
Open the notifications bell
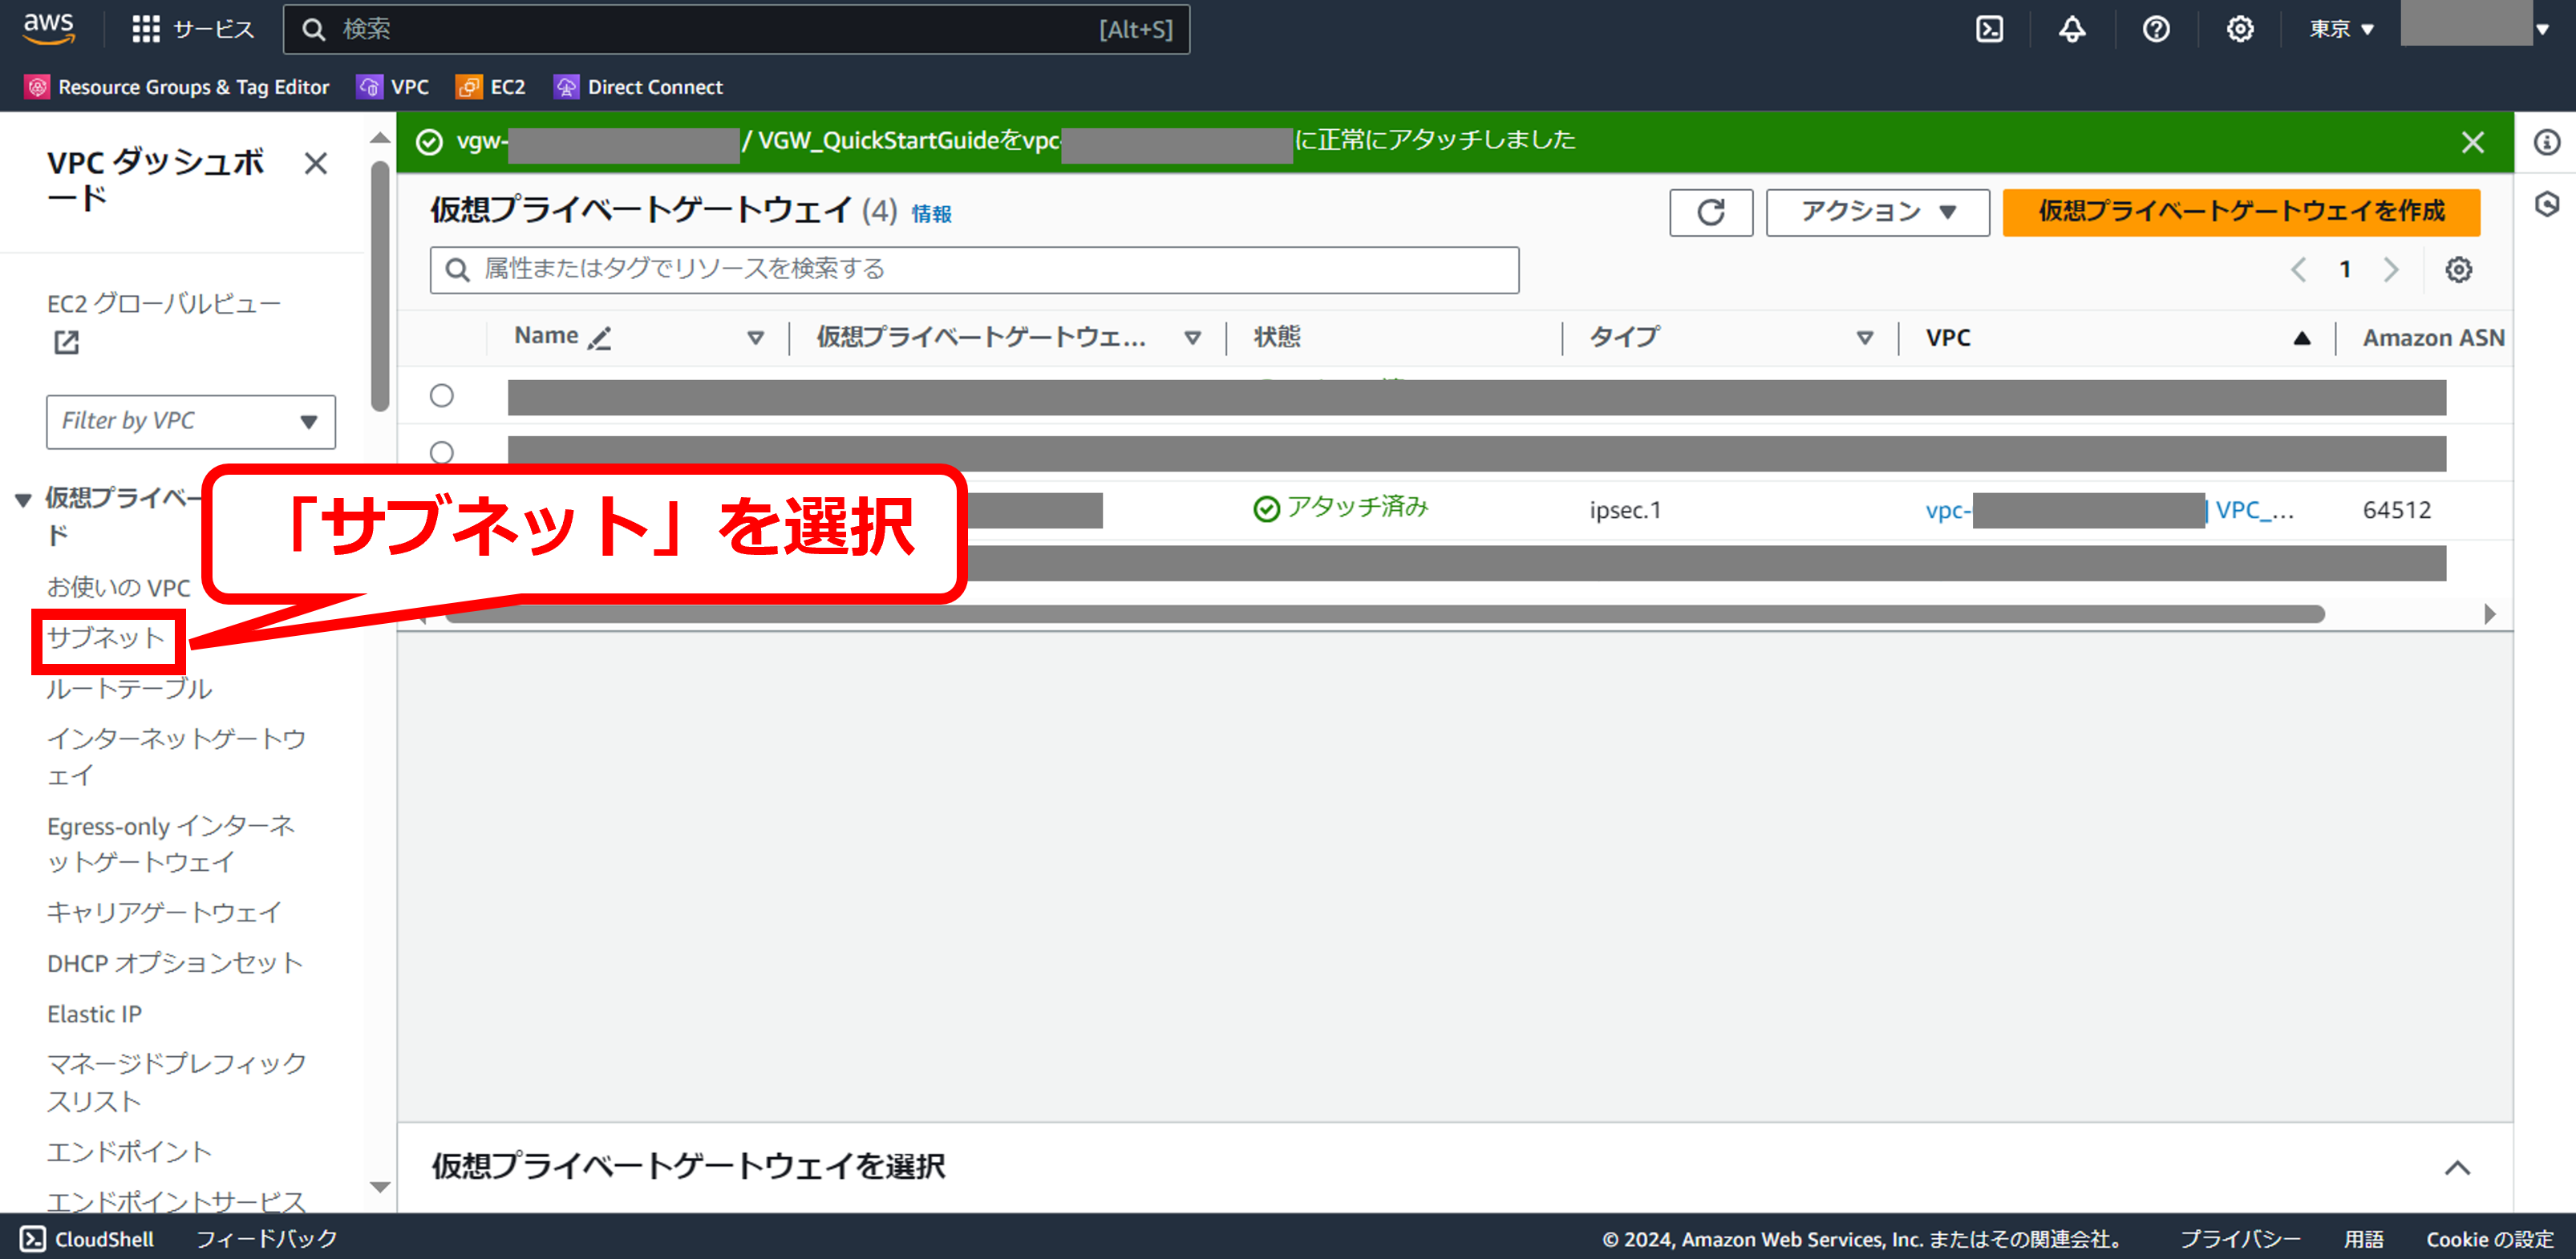pyautogui.click(x=2072, y=29)
